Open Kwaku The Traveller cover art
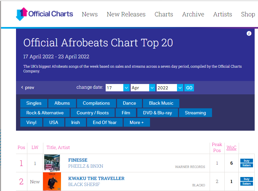This screenshot has height=191, width=258. click(x=52, y=181)
